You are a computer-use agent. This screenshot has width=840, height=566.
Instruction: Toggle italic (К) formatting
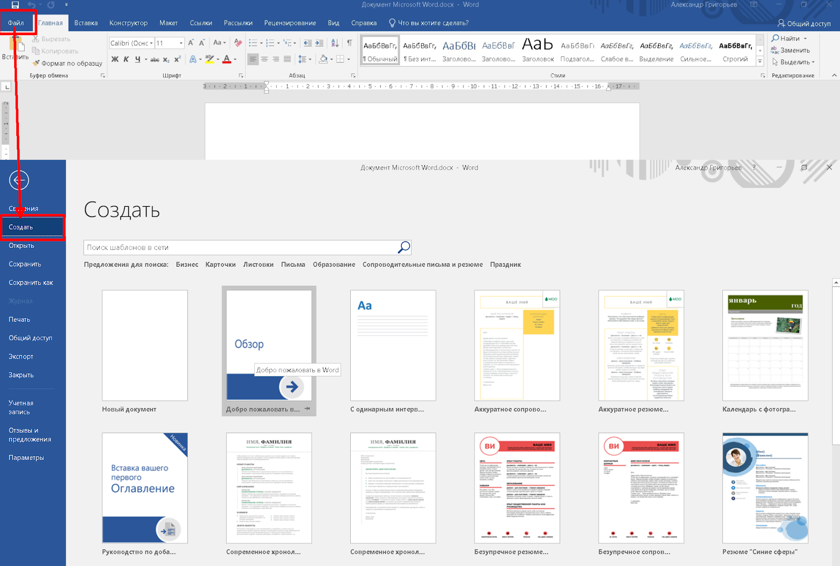pyautogui.click(x=126, y=59)
